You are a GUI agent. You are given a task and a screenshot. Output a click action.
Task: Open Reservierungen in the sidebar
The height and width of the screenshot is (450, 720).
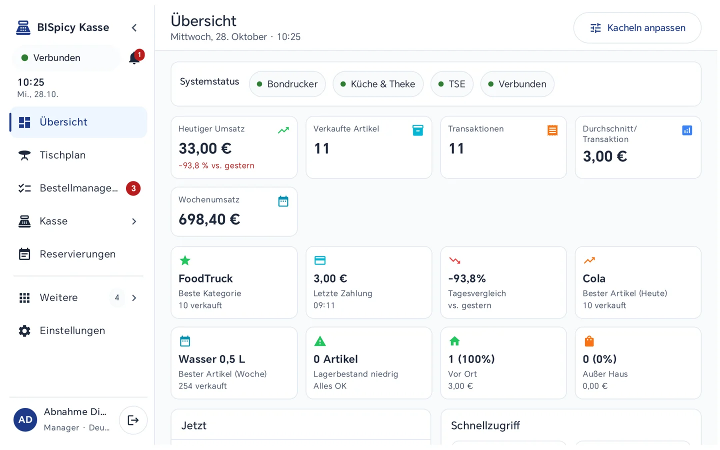tap(78, 254)
